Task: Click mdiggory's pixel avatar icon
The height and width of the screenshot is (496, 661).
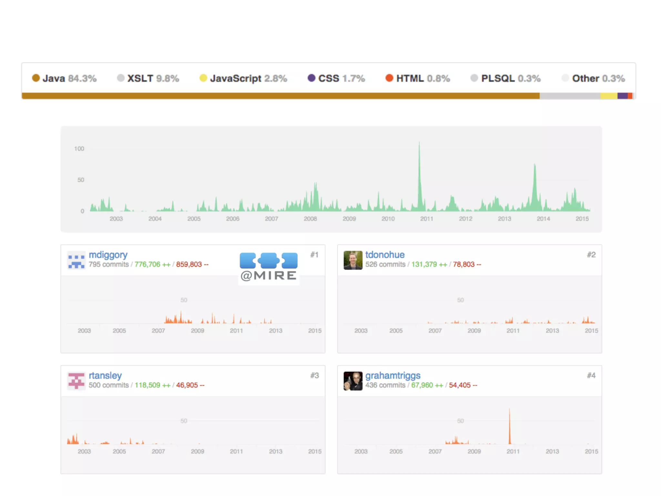Action: point(76,260)
